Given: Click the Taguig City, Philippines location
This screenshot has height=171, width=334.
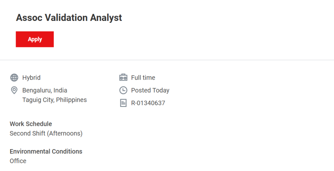Looking at the screenshot, I should click(x=54, y=100).
